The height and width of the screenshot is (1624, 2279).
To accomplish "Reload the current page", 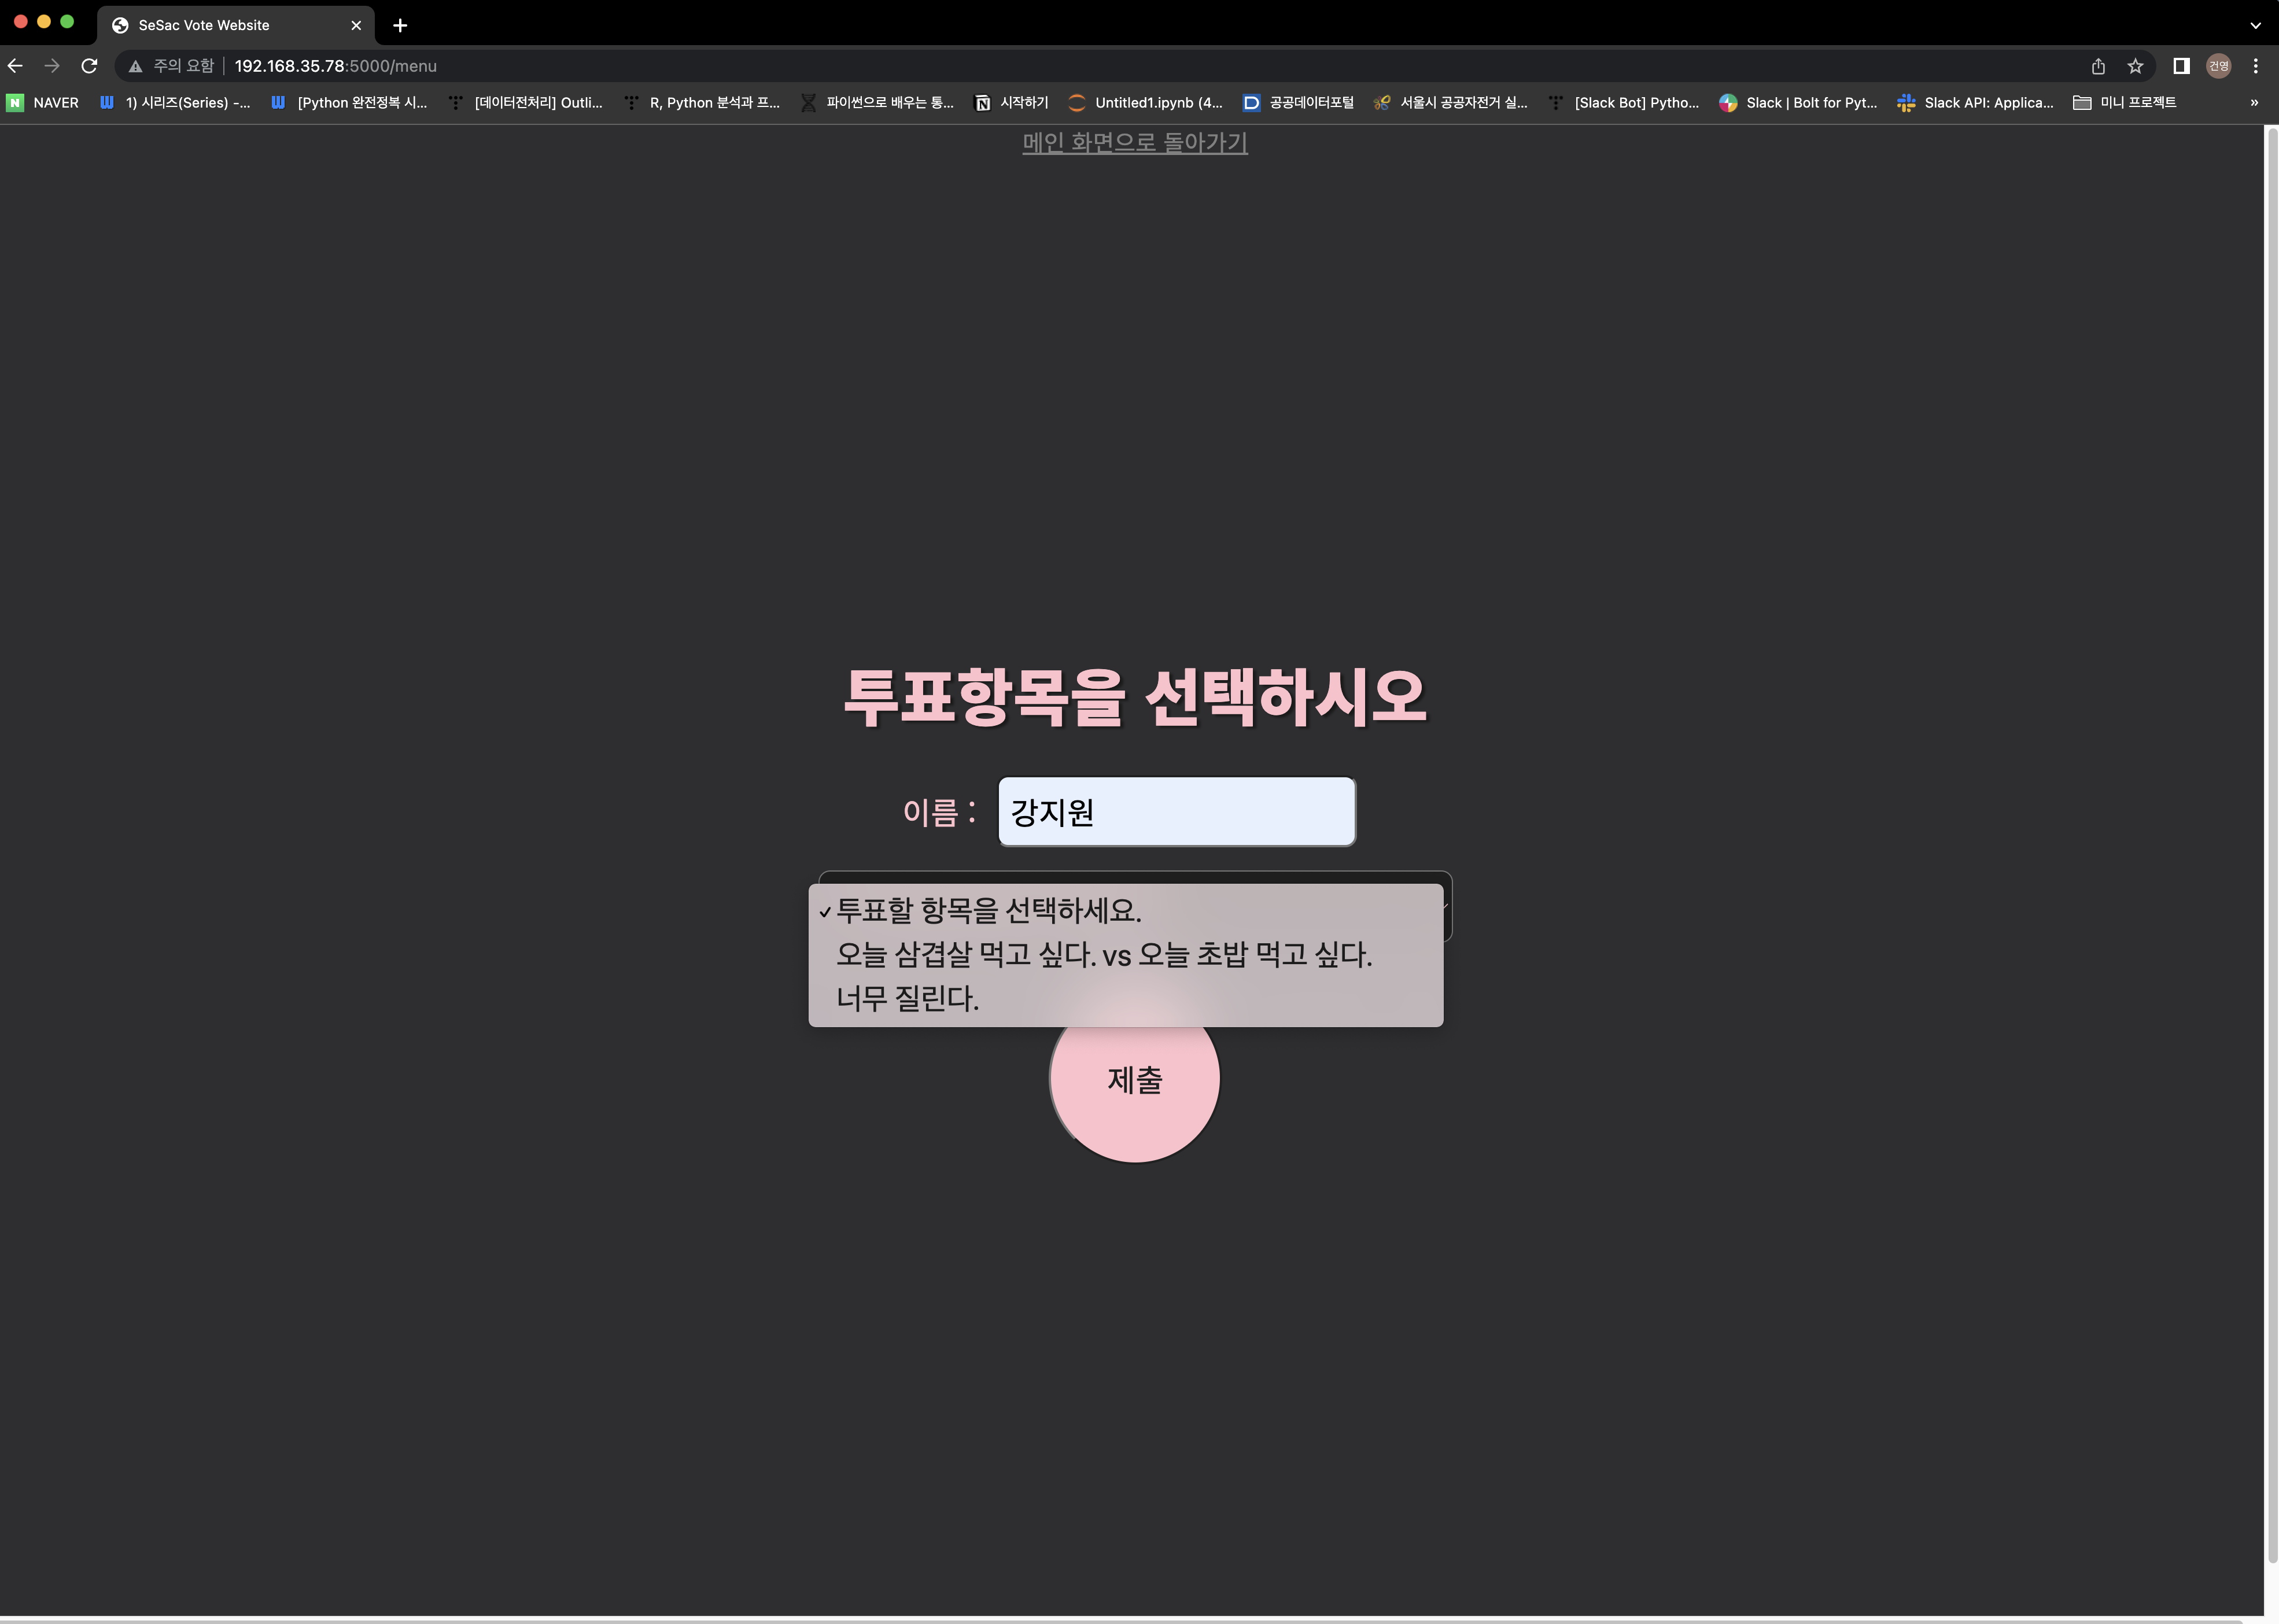I will [89, 66].
